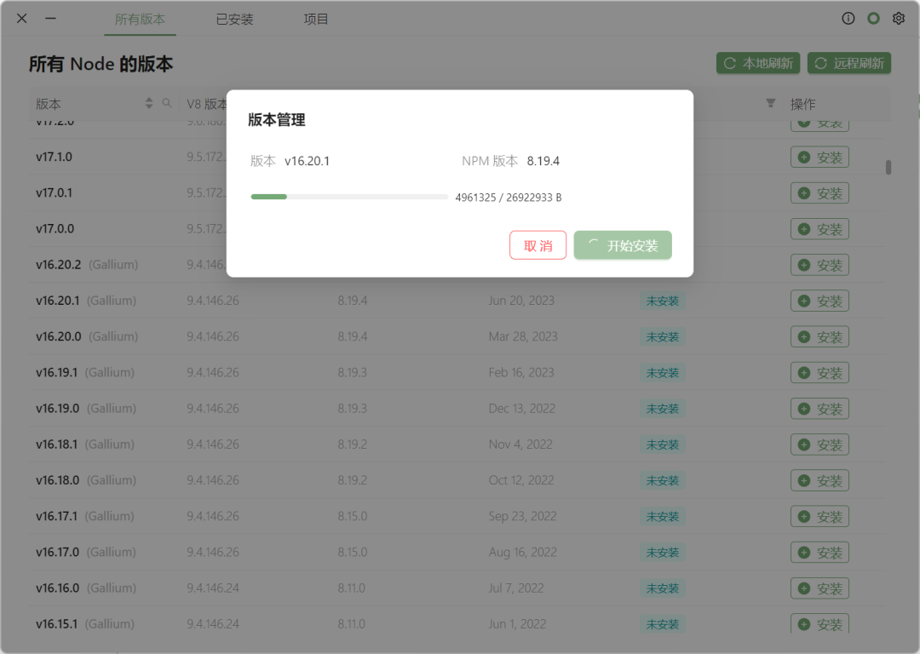Click the green status ring icon
Image resolution: width=920 pixels, height=654 pixels.
[873, 18]
